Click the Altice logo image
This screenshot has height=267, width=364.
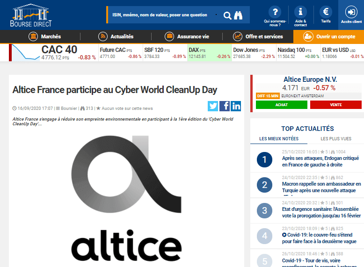tap(126, 199)
